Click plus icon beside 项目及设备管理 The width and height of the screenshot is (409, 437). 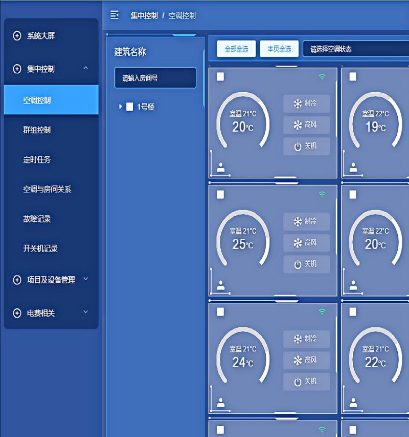pyautogui.click(x=17, y=280)
